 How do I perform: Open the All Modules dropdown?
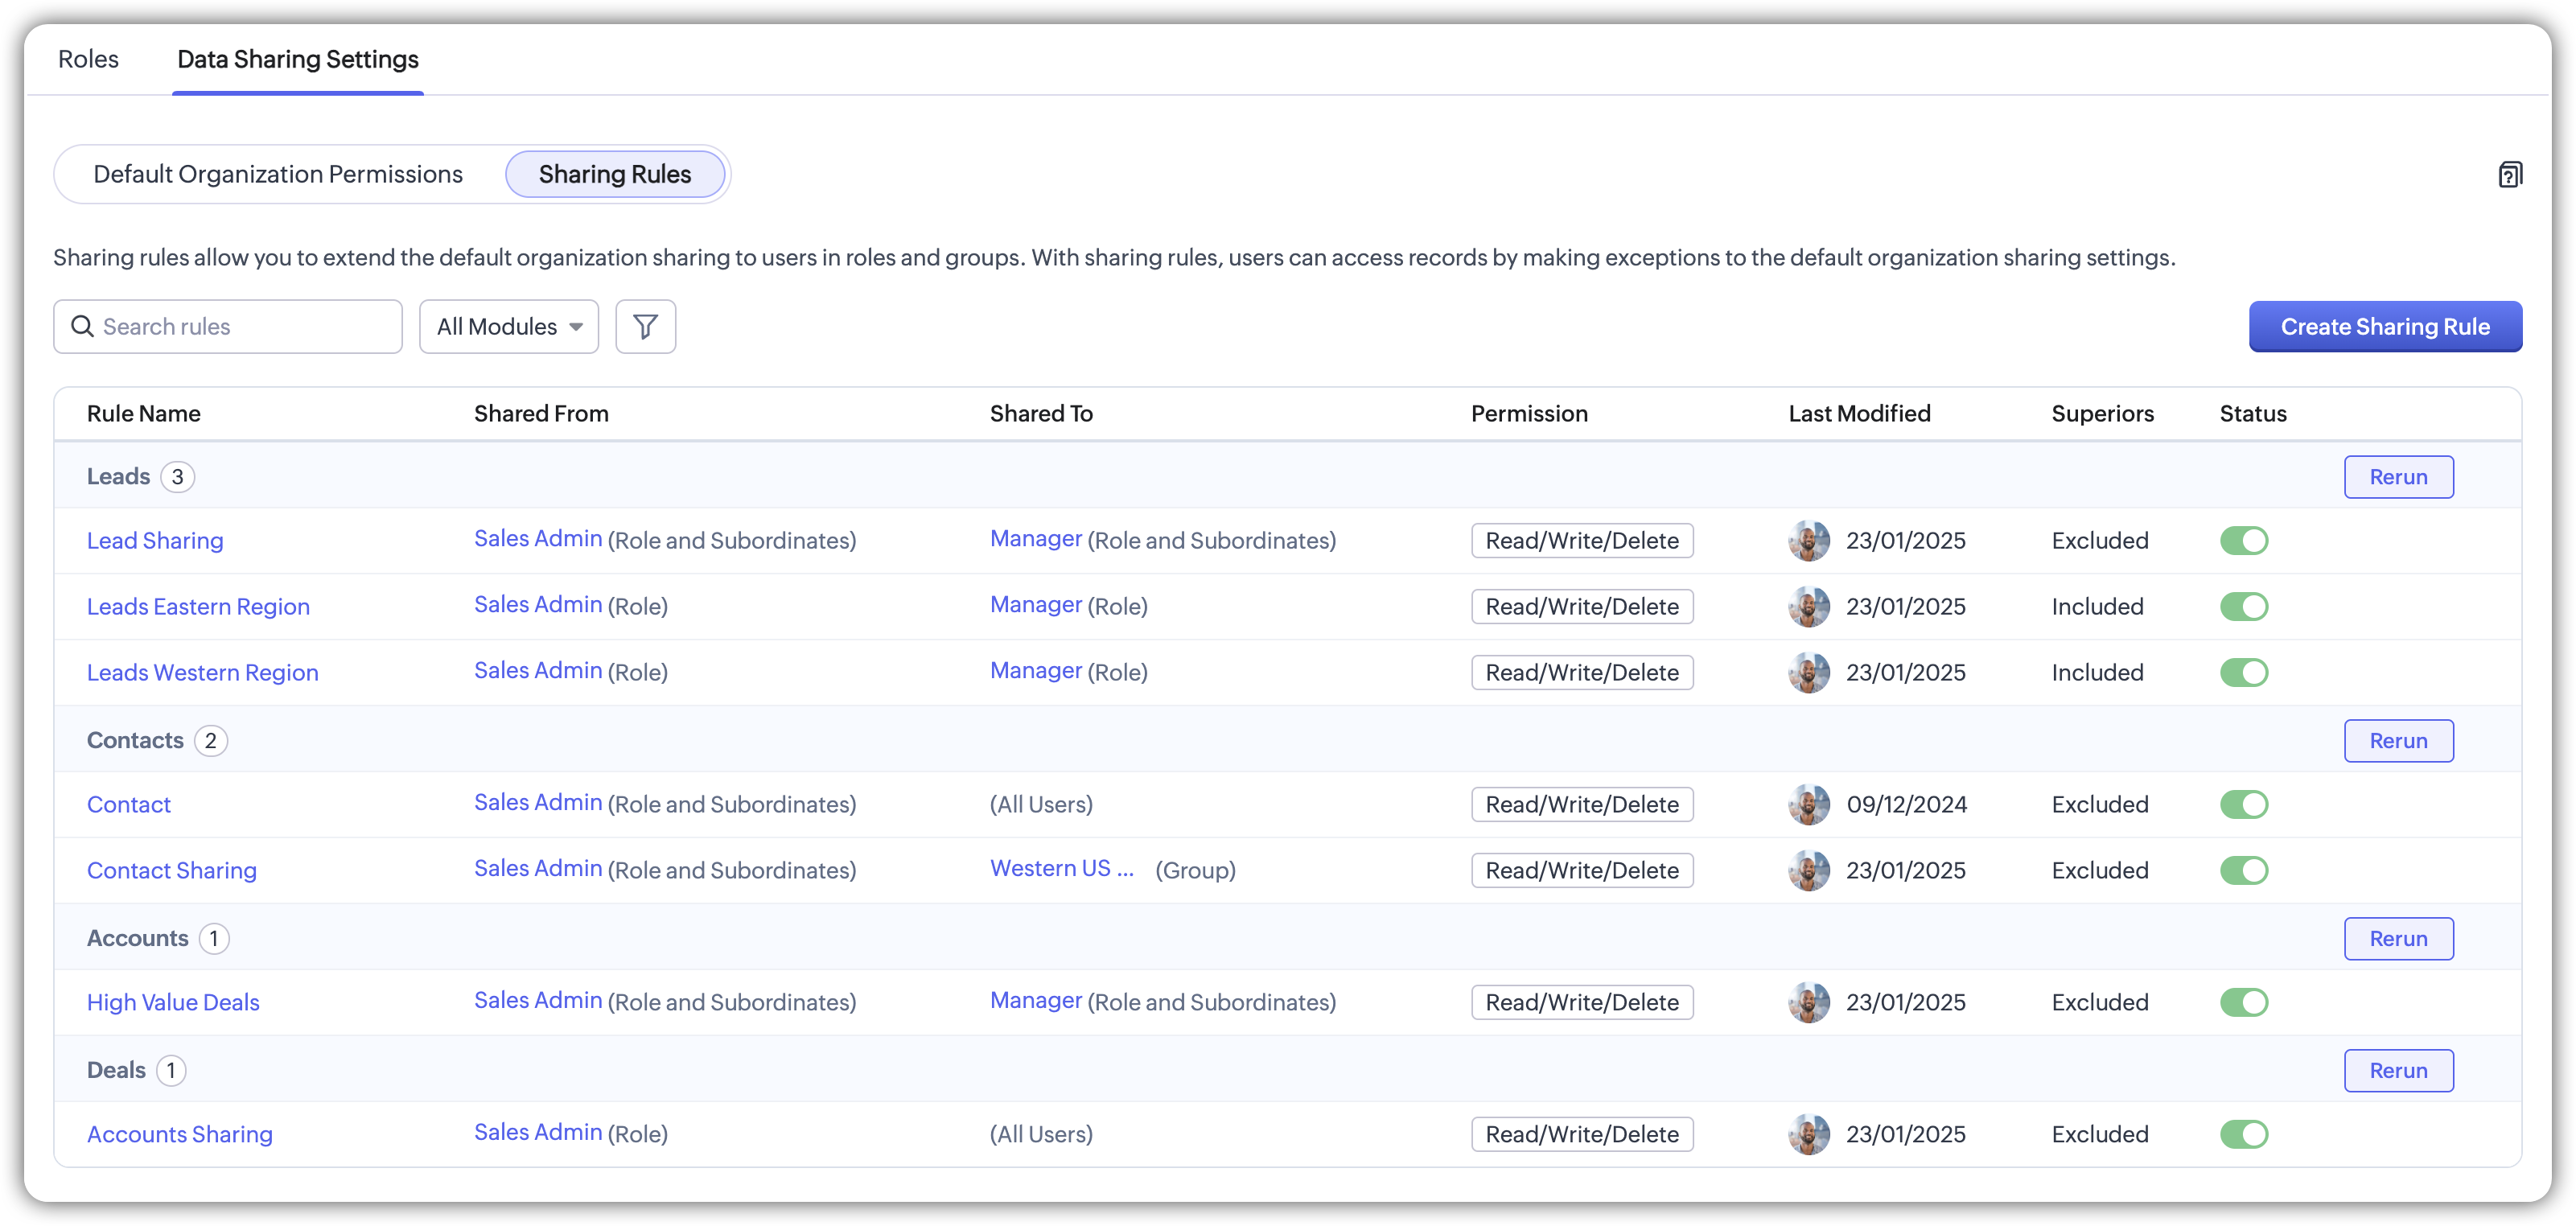[x=509, y=327]
